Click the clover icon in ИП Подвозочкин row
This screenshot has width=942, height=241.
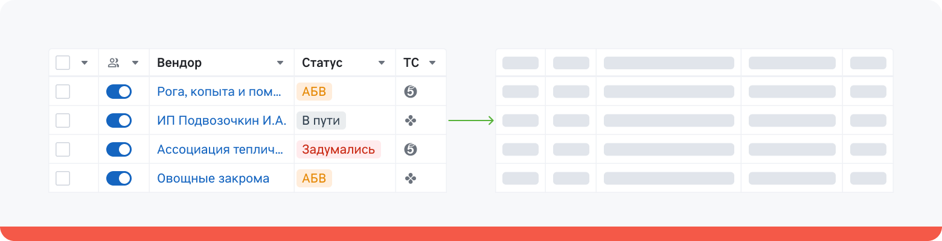(x=411, y=120)
